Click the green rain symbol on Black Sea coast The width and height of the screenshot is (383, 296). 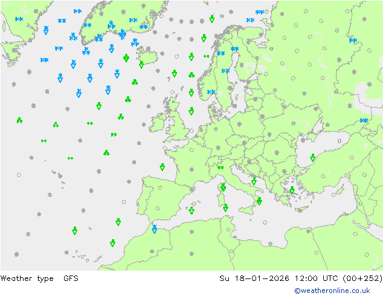[x=313, y=158]
